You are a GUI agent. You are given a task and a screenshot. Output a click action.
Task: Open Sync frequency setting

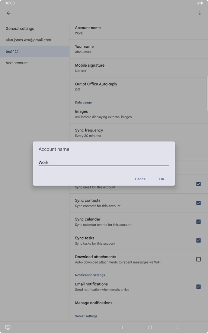138,133
